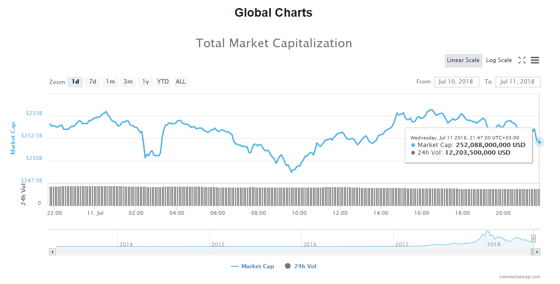Select the ALL zoom range
Image resolution: width=560 pixels, height=284 pixels.
(180, 82)
